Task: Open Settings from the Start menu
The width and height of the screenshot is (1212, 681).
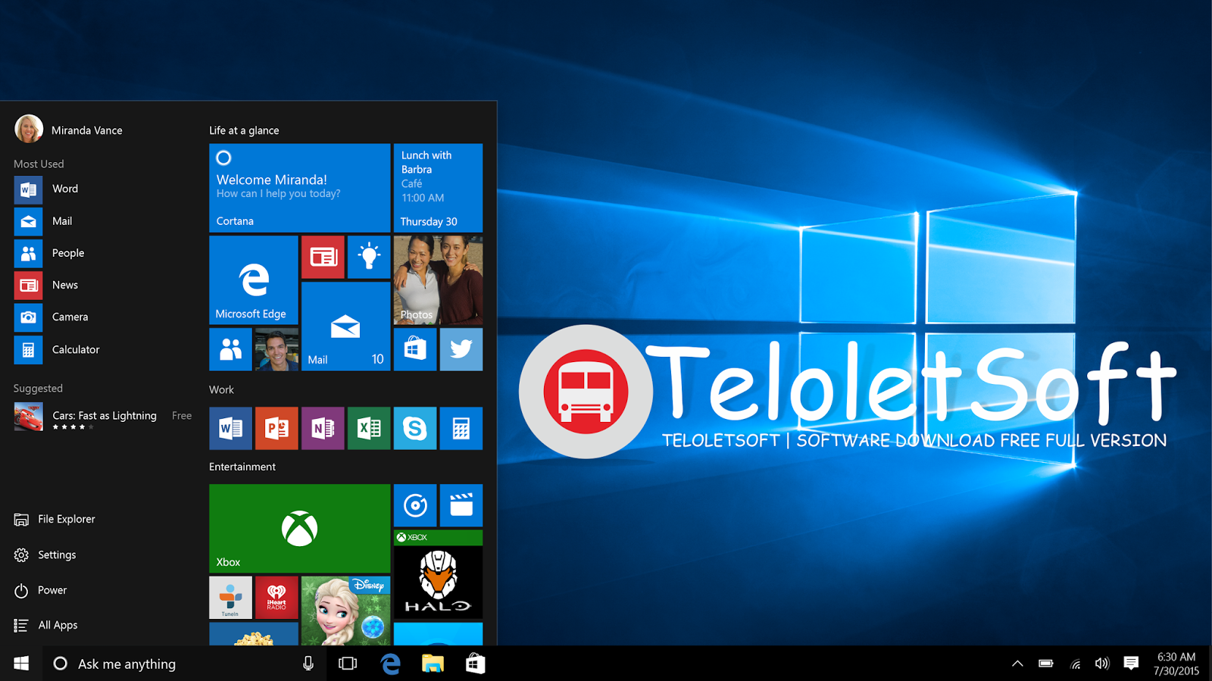Action: [45, 554]
